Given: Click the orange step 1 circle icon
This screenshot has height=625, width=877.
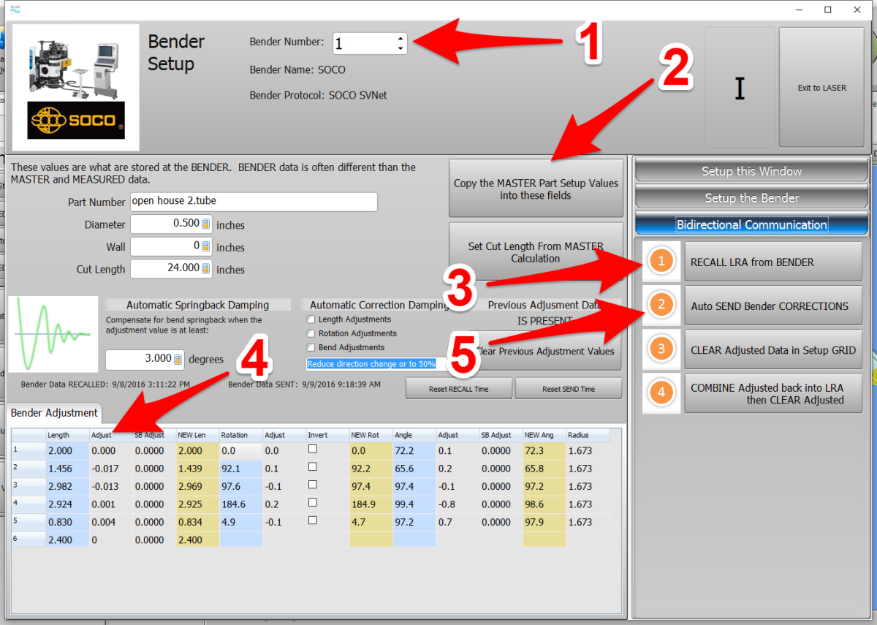Looking at the screenshot, I should [661, 261].
